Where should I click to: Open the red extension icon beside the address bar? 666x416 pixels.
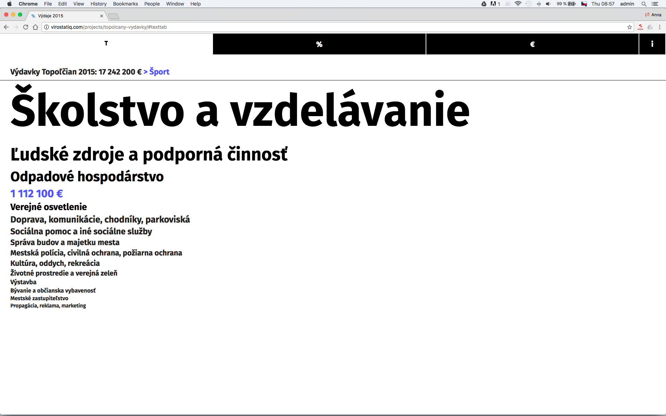[x=640, y=27]
